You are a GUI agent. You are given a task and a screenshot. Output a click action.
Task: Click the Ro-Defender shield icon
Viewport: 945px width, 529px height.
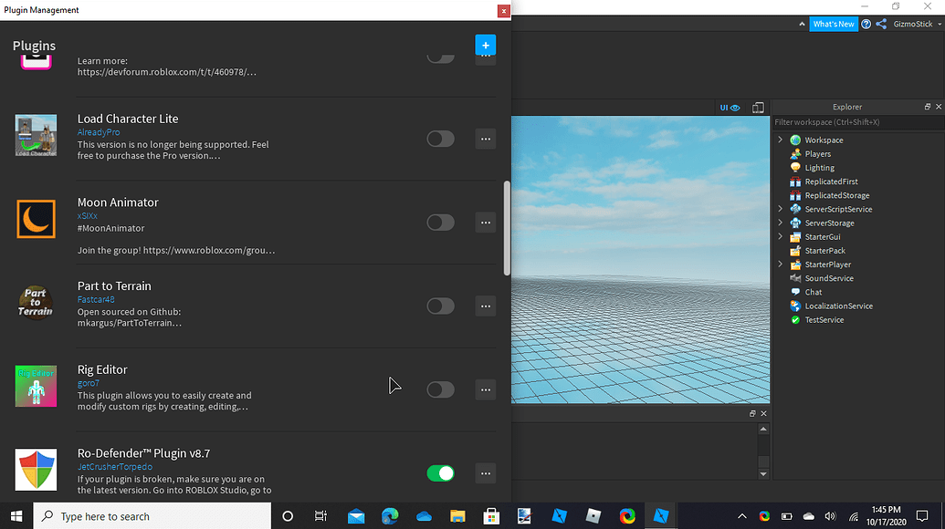(x=37, y=470)
